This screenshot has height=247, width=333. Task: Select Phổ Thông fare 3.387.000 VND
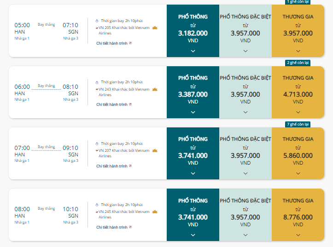click(193, 92)
